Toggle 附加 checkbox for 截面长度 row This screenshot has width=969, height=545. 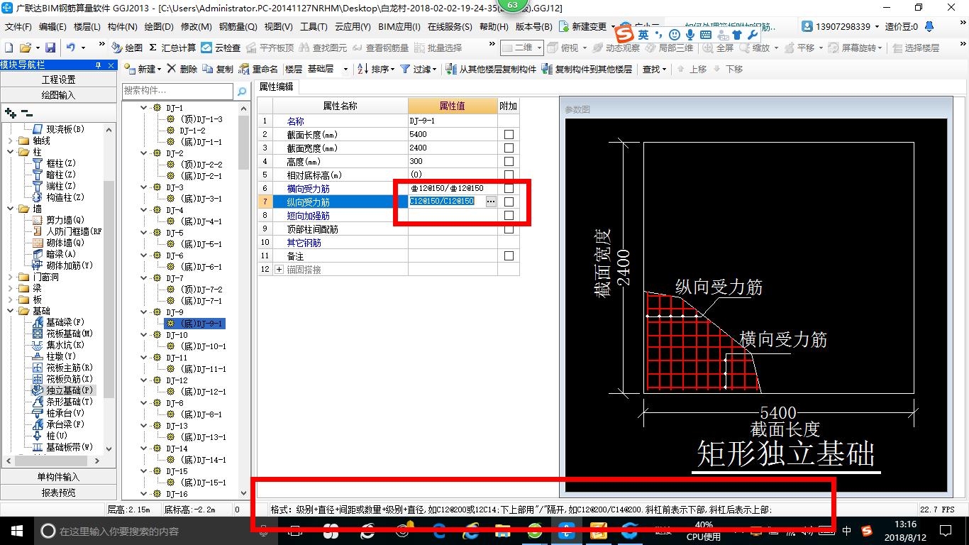[509, 134]
